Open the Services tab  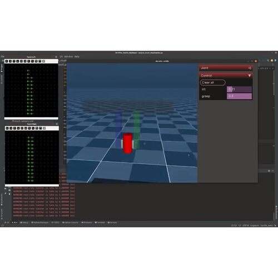tap(112, 222)
